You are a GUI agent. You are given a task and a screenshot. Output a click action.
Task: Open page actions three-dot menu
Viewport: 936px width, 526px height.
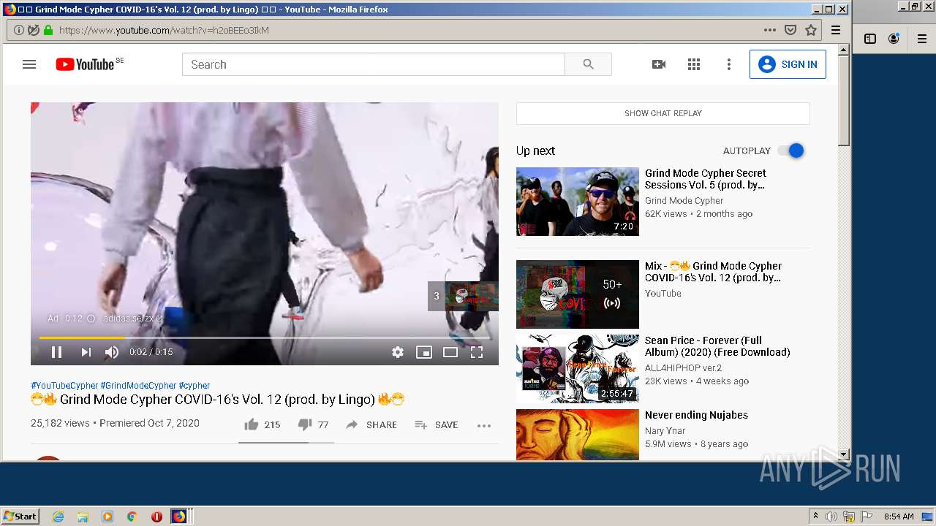pos(770,30)
